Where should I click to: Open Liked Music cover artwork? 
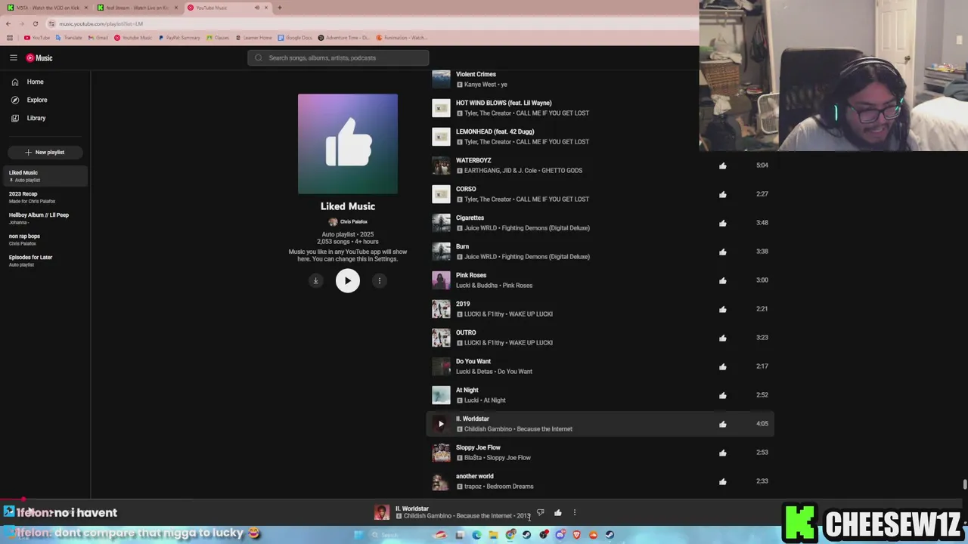click(x=348, y=144)
